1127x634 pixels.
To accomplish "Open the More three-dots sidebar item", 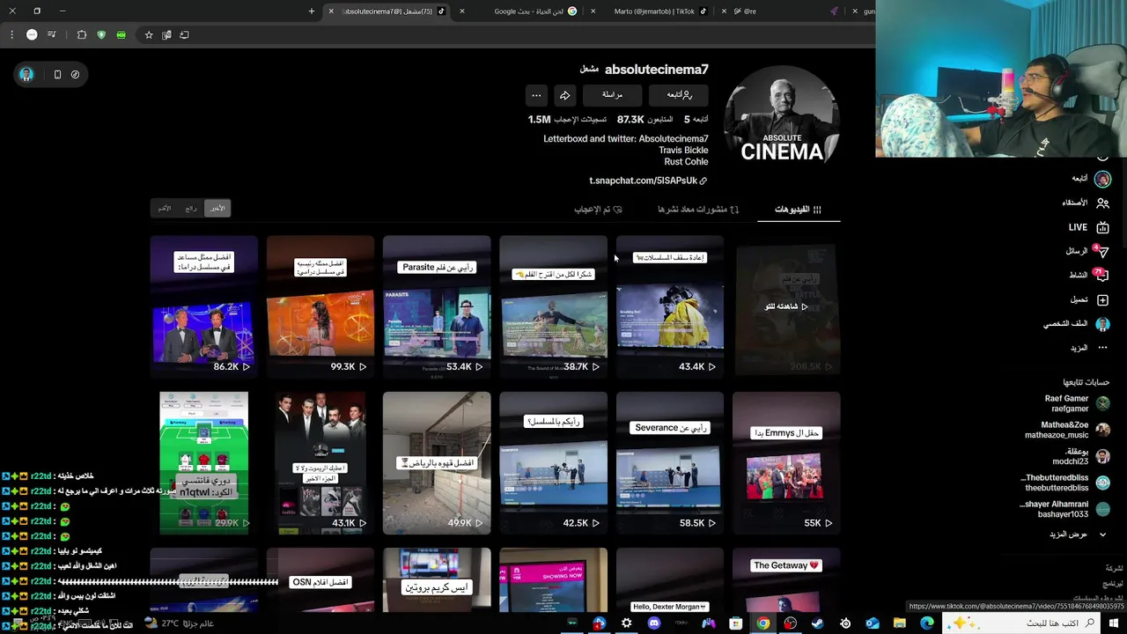I will (x=1102, y=348).
